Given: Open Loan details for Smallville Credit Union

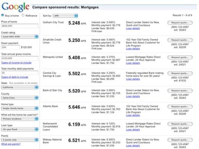Looking at the screenshot, I should click(133, 49).
